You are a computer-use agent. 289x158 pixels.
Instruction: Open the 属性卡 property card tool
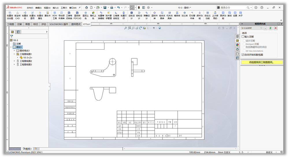tap(47, 14)
